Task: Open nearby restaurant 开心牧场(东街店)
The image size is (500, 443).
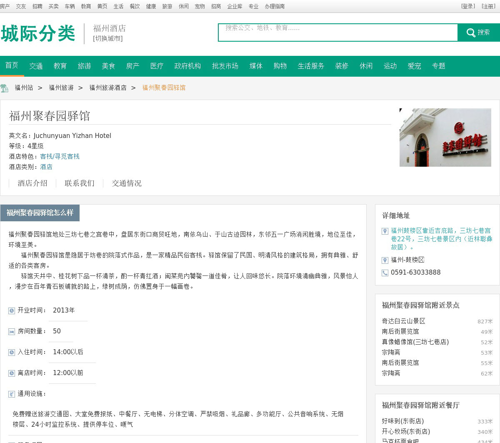Action: pos(406,432)
